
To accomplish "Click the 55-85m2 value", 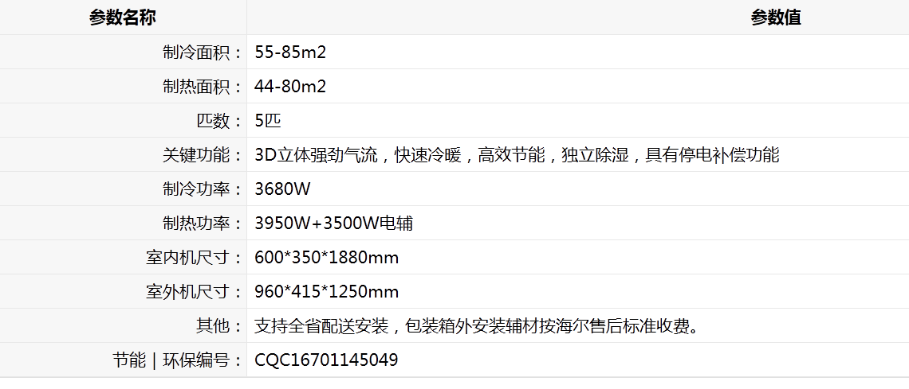I will [x=290, y=53].
